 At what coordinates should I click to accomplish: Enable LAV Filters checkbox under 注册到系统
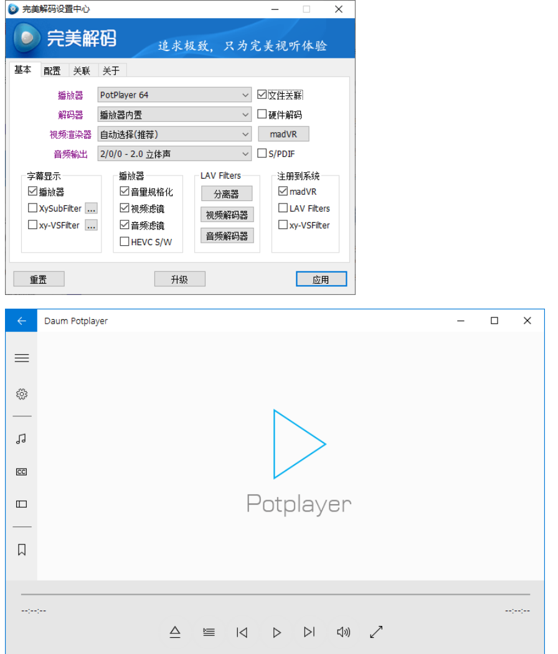click(x=283, y=208)
